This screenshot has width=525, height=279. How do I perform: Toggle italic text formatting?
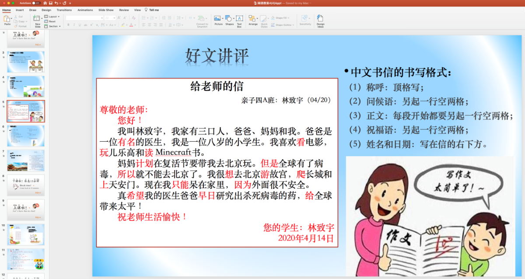[x=74, y=25]
